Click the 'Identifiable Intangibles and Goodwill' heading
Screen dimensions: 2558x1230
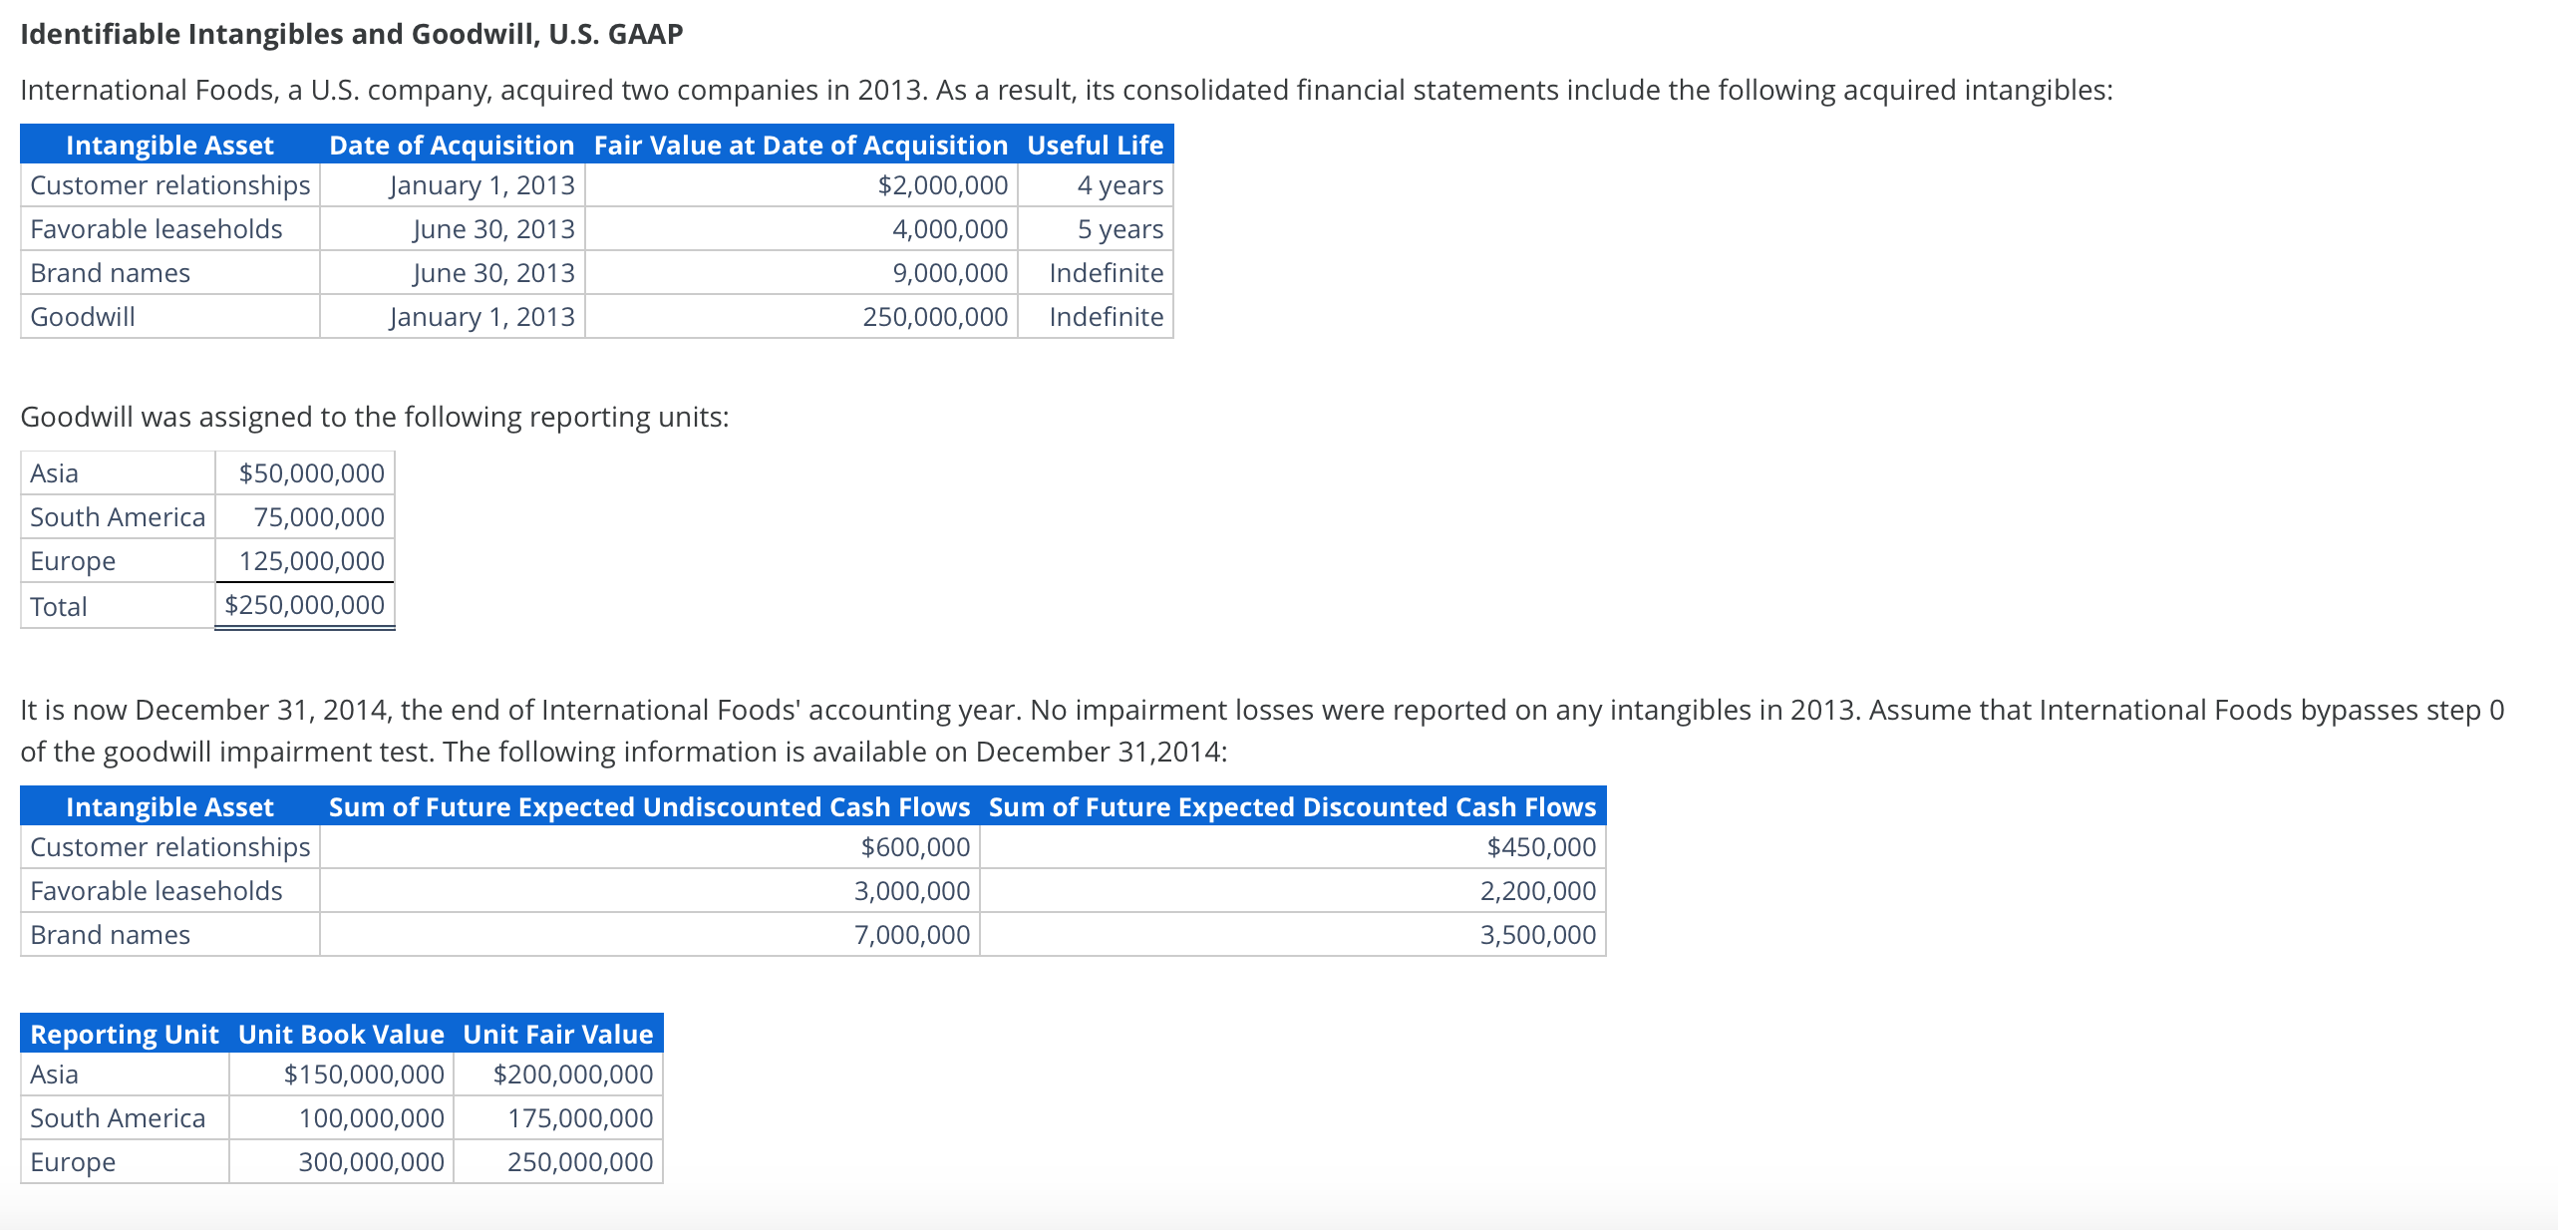[351, 34]
